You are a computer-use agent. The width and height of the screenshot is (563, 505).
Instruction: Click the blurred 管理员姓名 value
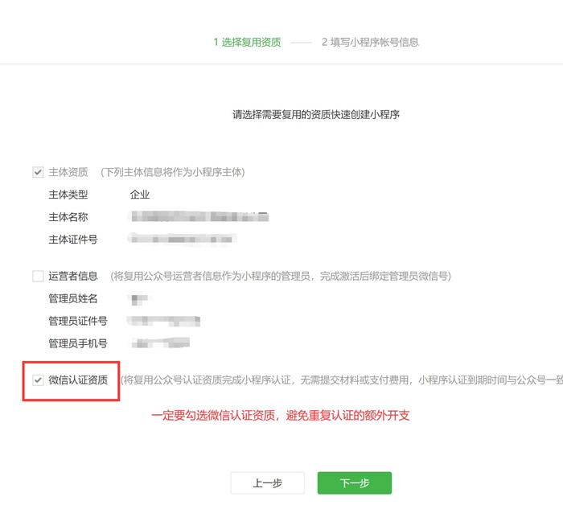coord(140,299)
